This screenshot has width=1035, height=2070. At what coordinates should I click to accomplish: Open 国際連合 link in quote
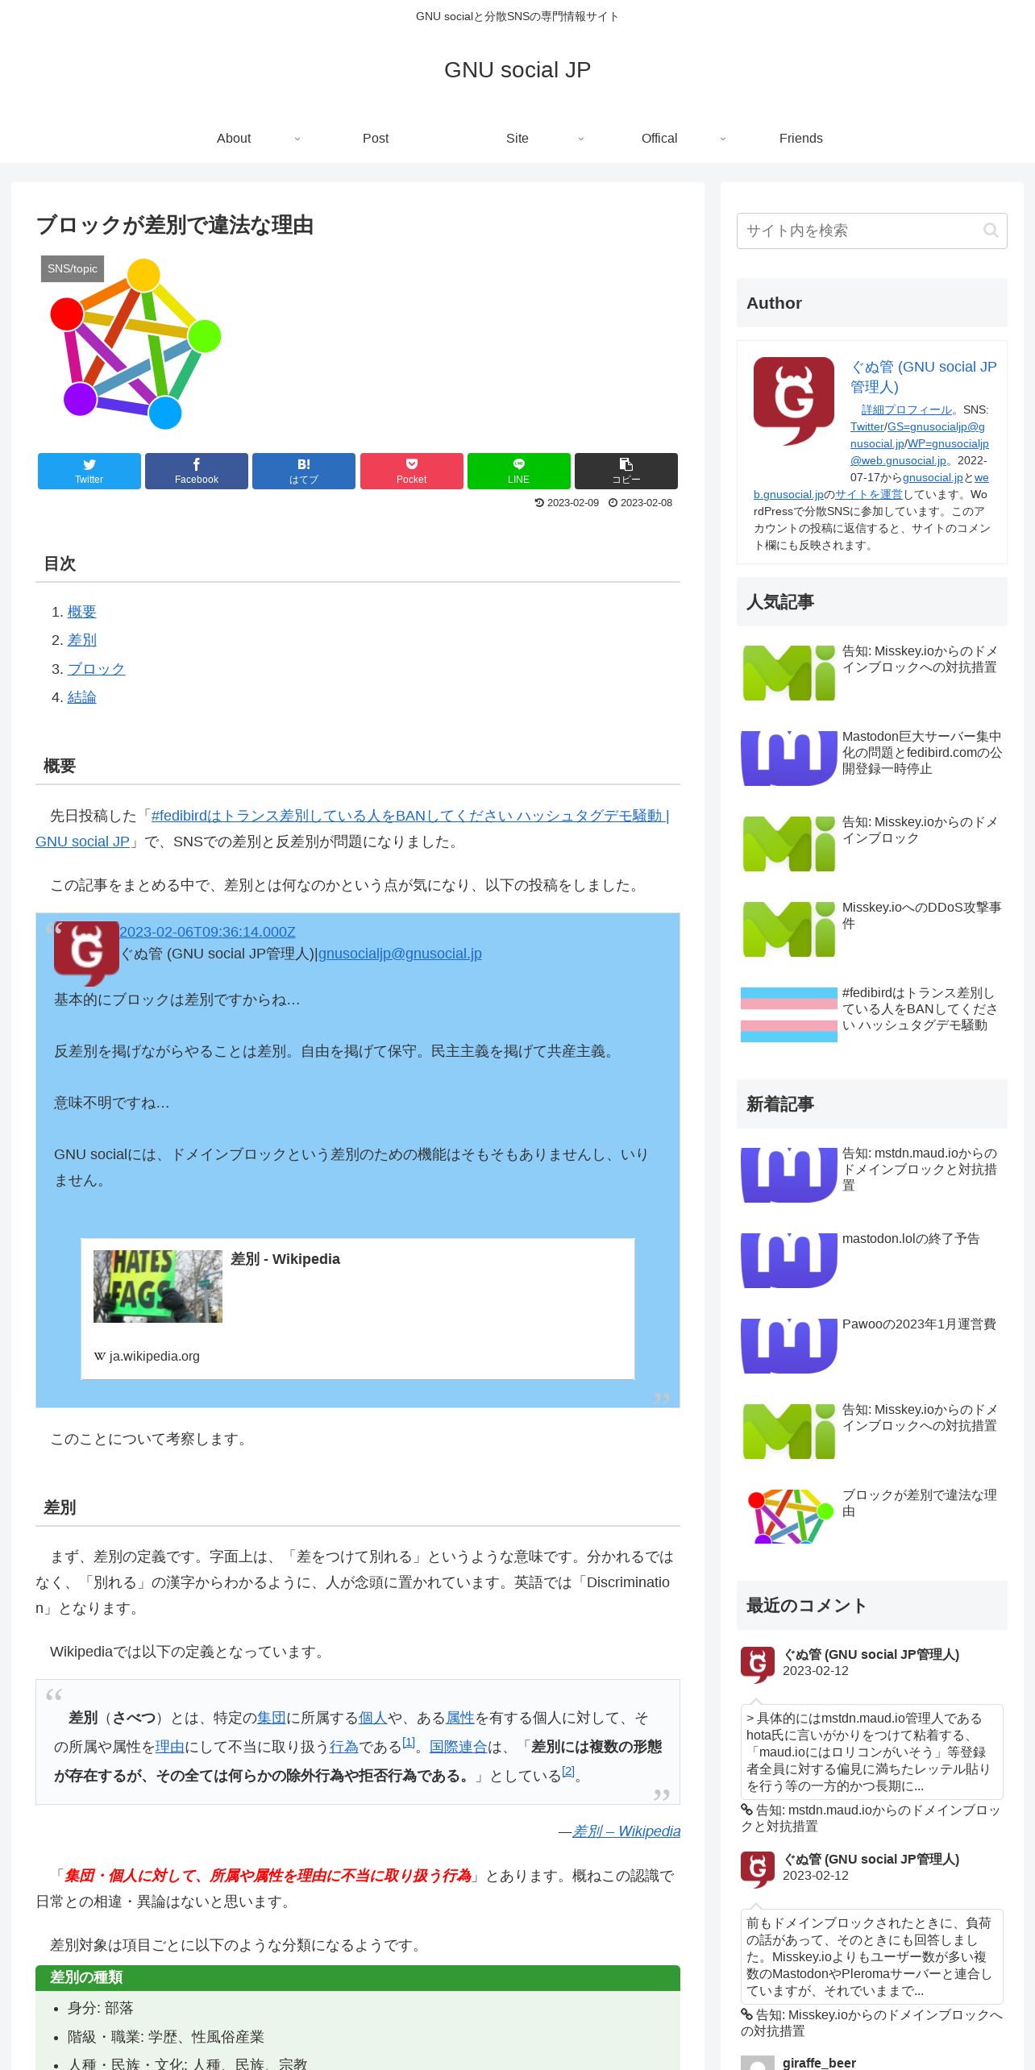(x=459, y=1747)
